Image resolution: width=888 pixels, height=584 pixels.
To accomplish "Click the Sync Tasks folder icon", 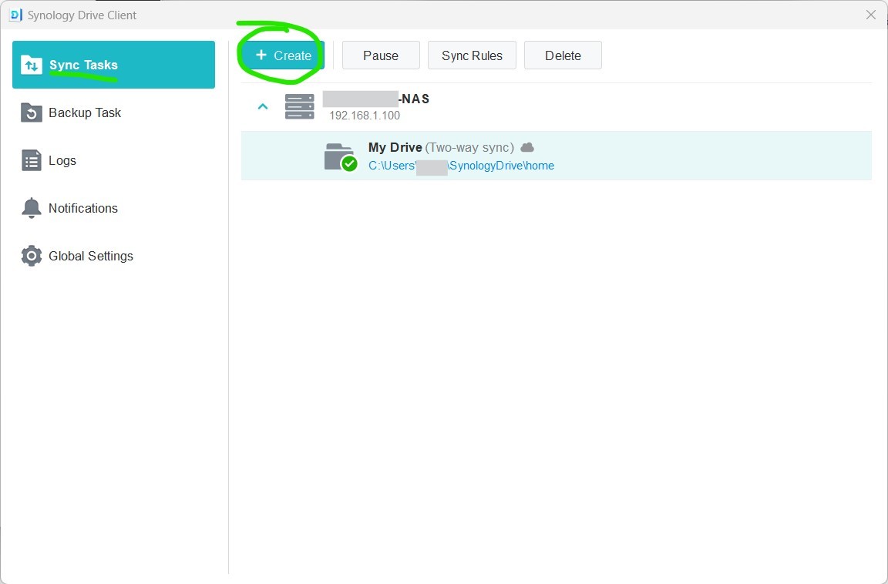I will (32, 65).
